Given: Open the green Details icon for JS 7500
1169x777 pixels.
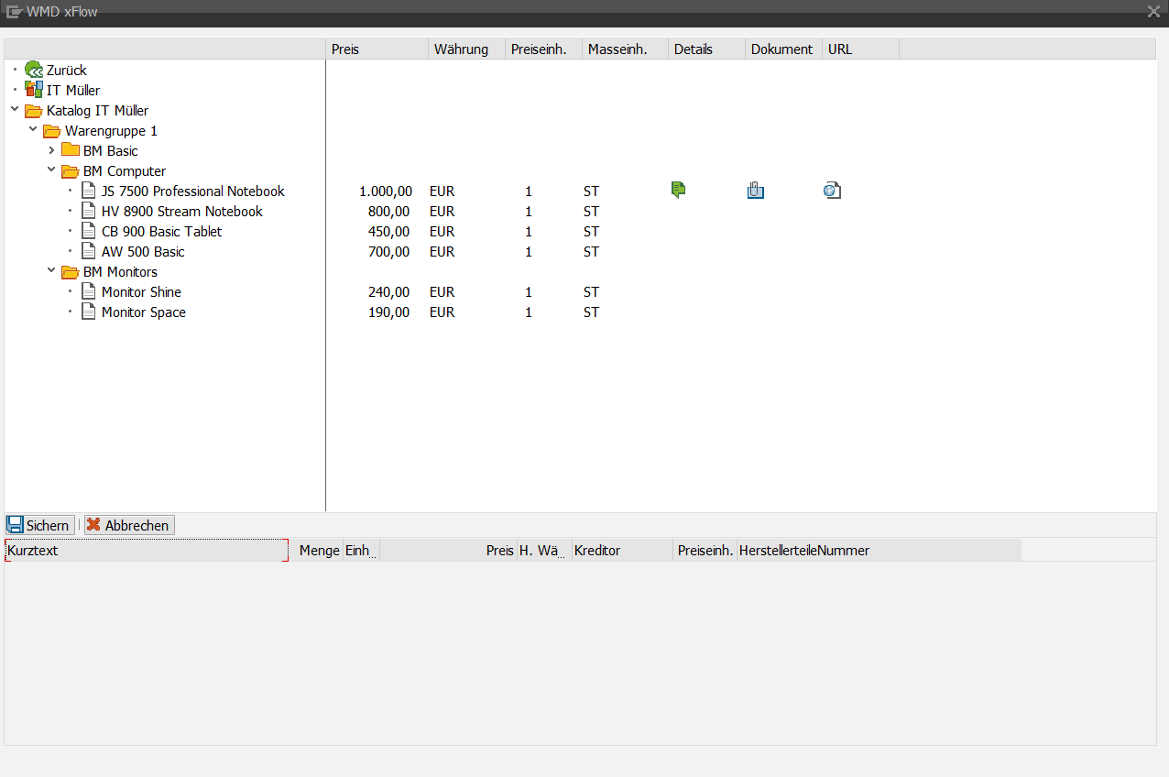Looking at the screenshot, I should point(678,191).
